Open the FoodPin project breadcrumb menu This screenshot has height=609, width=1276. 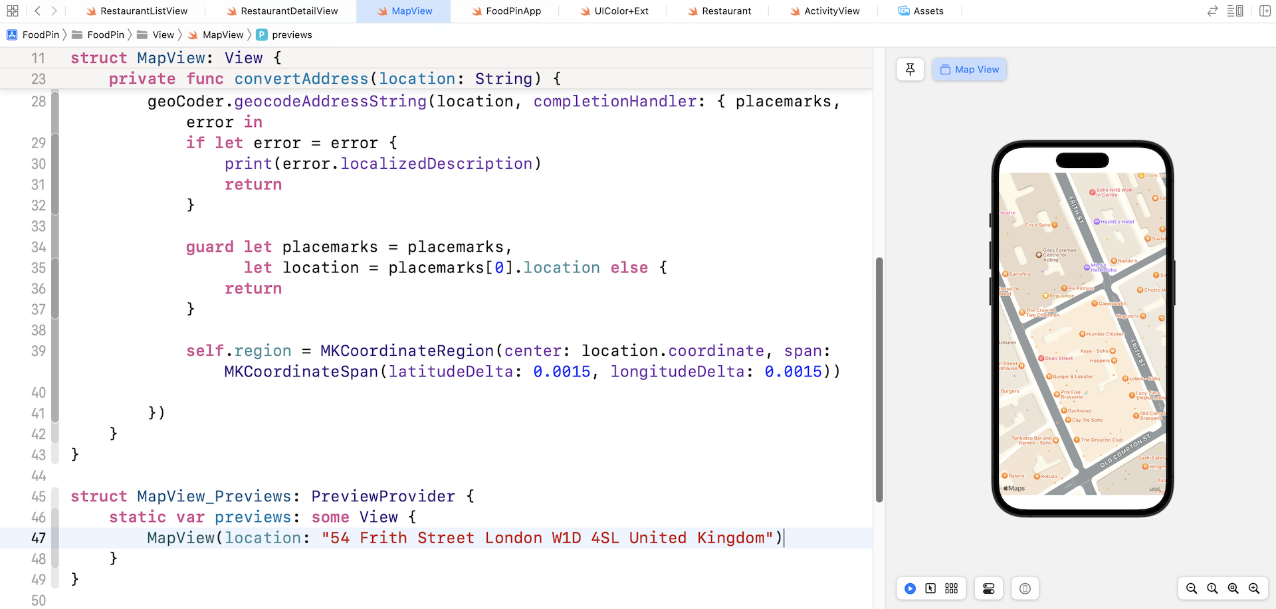(34, 35)
